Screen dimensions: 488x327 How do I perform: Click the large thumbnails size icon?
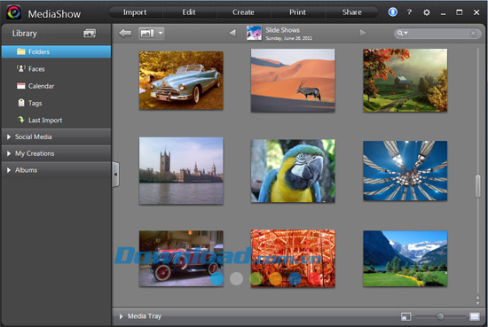(475, 316)
